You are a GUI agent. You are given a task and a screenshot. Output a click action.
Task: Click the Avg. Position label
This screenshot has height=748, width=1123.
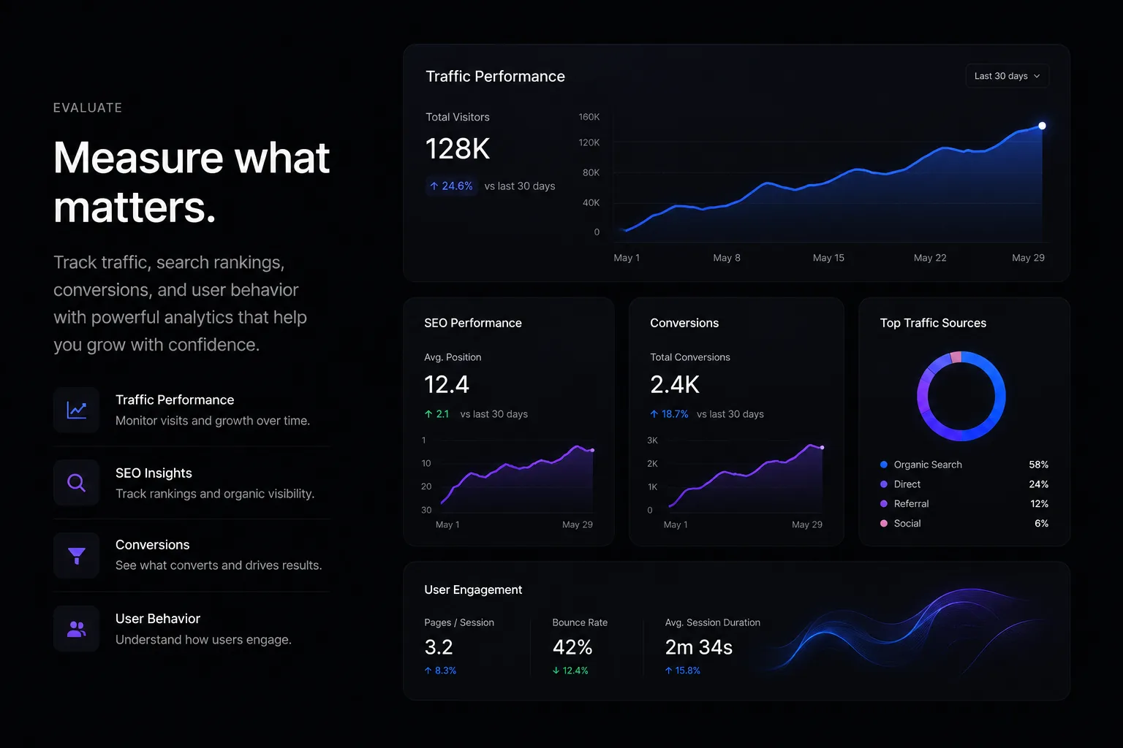(x=453, y=357)
